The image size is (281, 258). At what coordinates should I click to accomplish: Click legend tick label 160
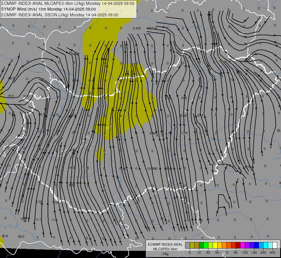click(254, 253)
